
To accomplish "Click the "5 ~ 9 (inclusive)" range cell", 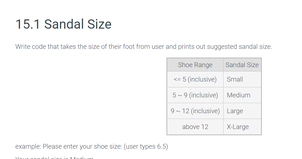I will 195,95.
